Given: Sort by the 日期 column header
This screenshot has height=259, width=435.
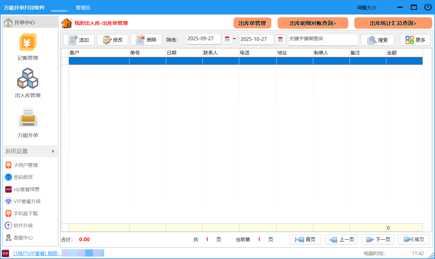Looking at the screenshot, I should (184, 53).
